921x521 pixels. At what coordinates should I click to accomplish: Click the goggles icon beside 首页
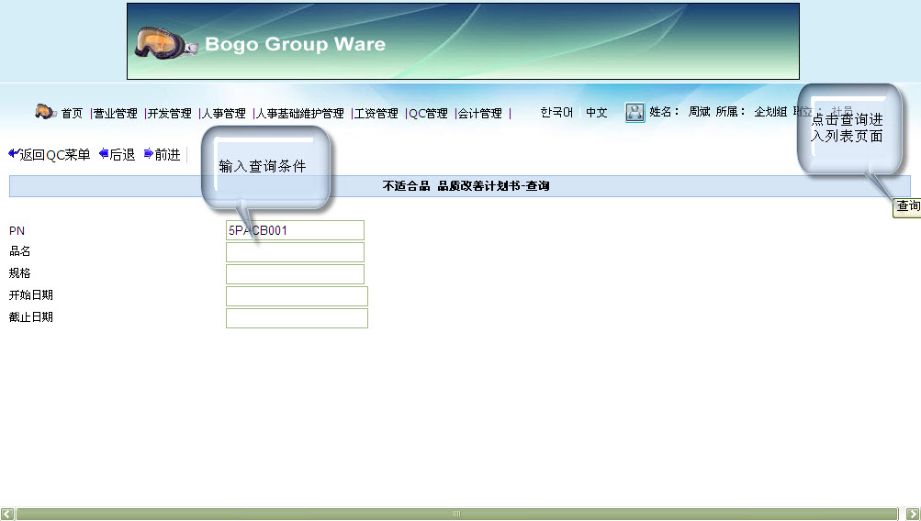[45, 112]
